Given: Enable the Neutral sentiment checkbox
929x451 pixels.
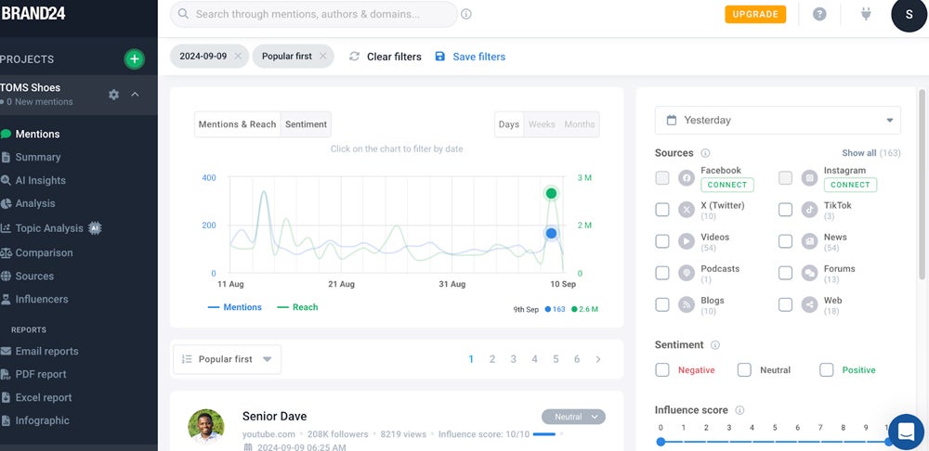Looking at the screenshot, I should [x=744, y=370].
